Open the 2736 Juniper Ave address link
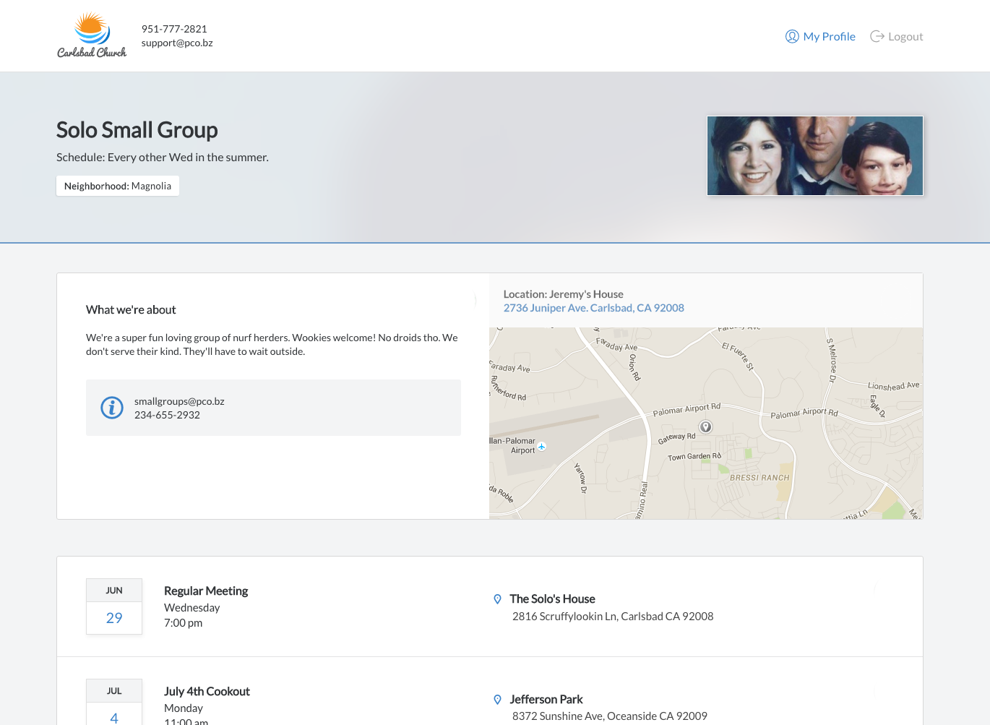The width and height of the screenshot is (990, 725). pyautogui.click(x=593, y=307)
